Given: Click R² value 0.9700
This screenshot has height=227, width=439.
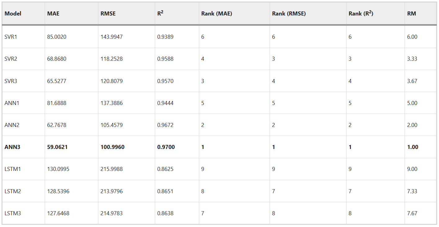Looking at the screenshot, I should (166, 147).
